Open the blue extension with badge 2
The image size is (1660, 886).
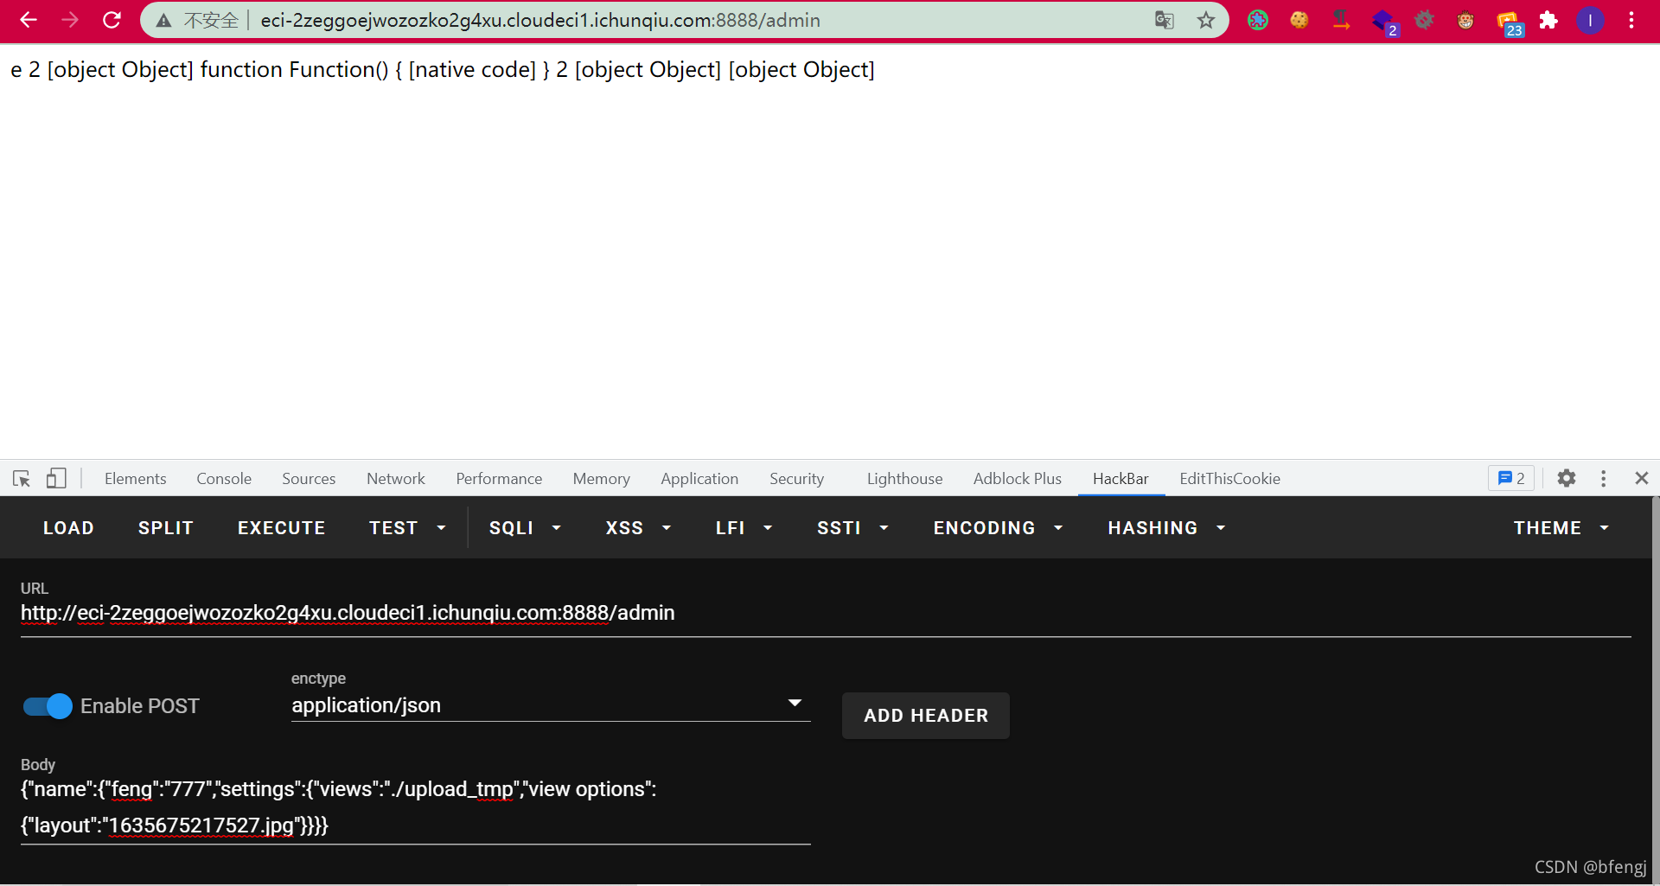pos(1385,22)
